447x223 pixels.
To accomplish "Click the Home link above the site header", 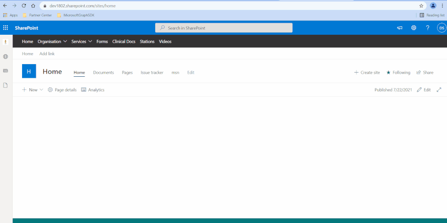I will [x=27, y=54].
